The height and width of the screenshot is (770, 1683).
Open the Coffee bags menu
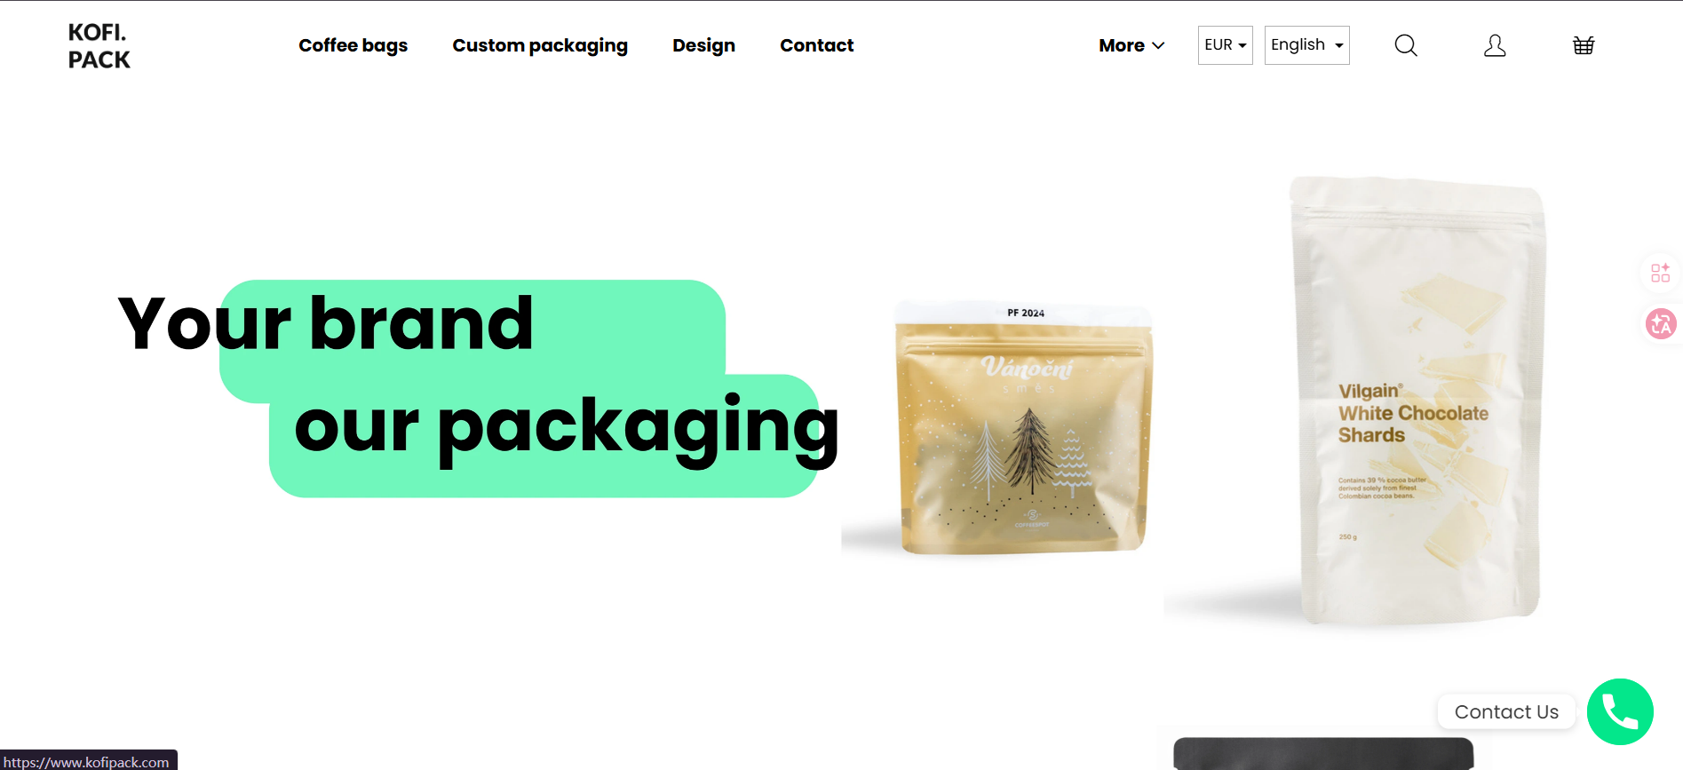tap(353, 45)
